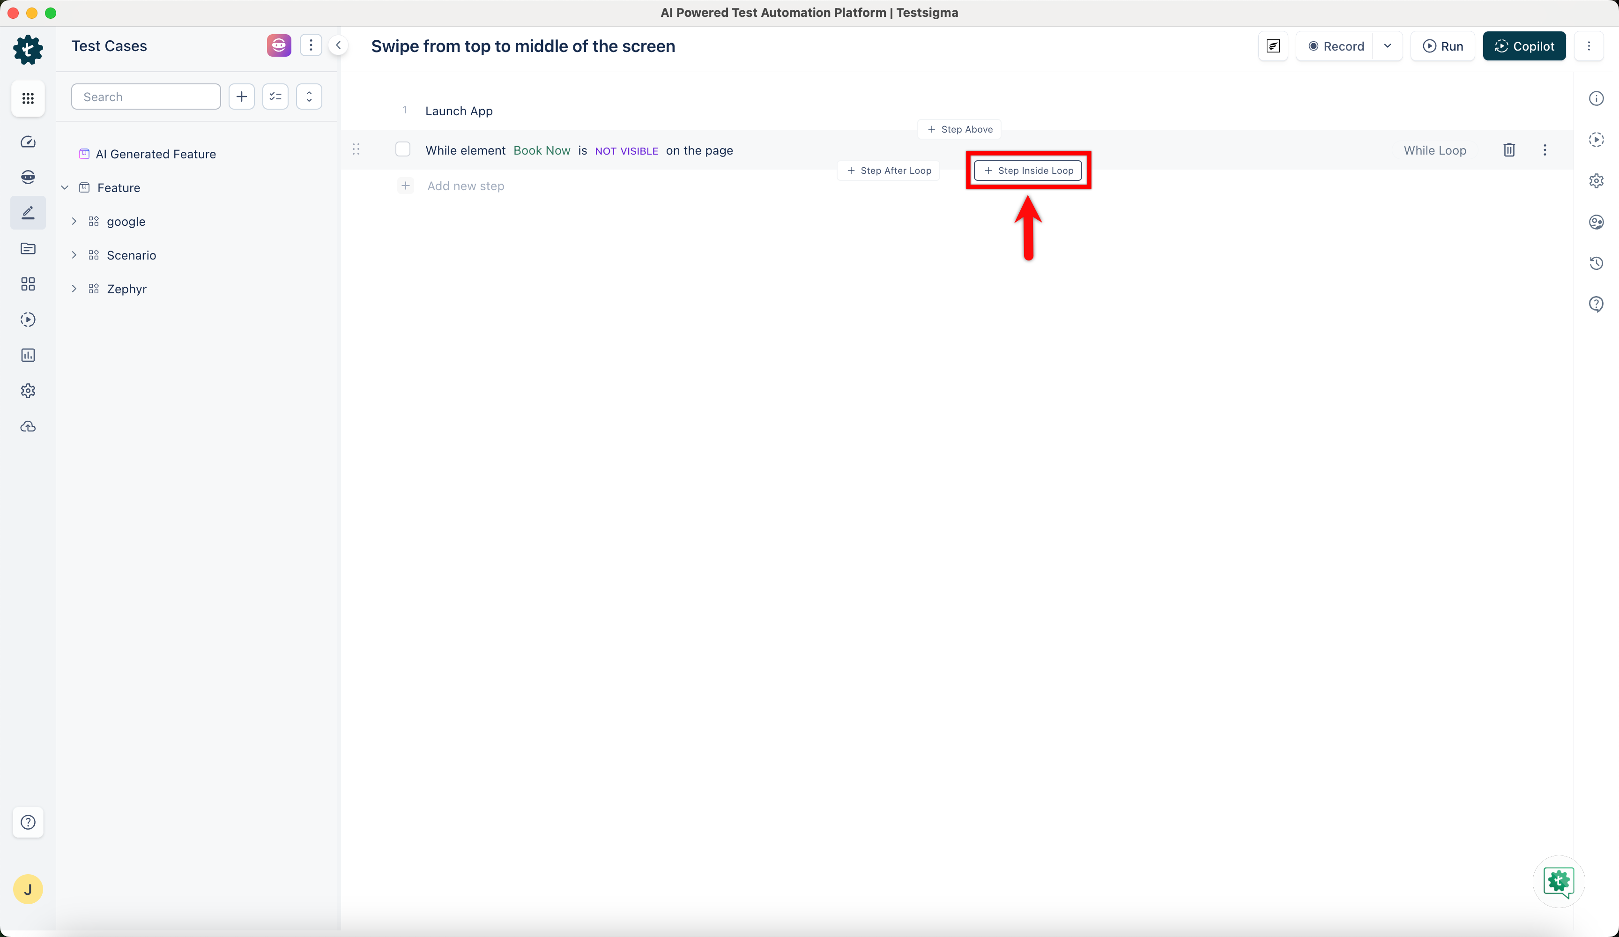Open the notes editor icon left of Record
Viewport: 1619px width, 937px height.
pos(1273,45)
